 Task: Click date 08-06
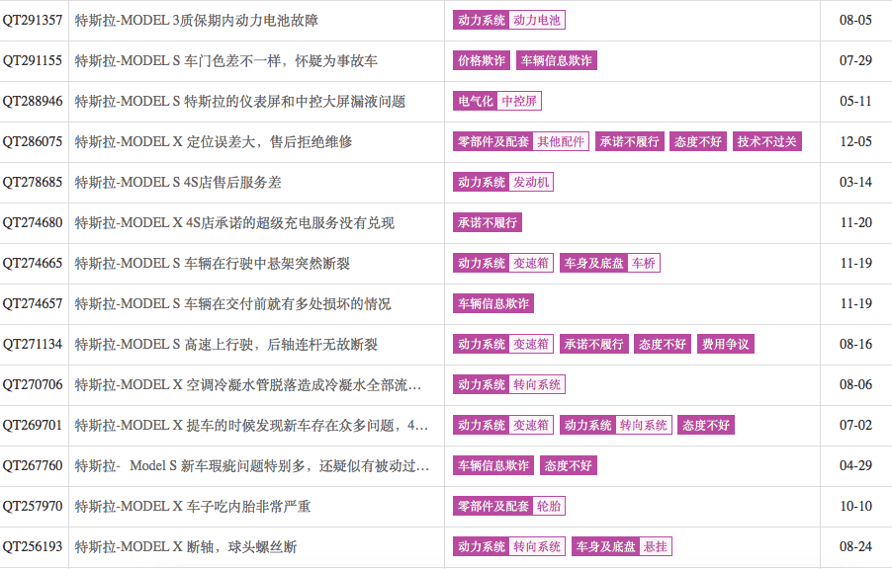[855, 385]
